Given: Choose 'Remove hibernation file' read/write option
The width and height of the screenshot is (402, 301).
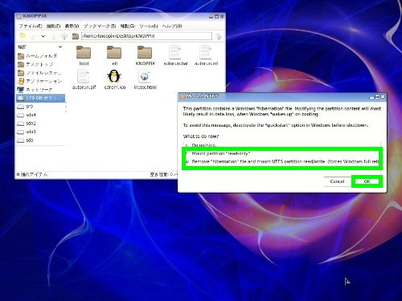Looking at the screenshot, I should 281,161.
